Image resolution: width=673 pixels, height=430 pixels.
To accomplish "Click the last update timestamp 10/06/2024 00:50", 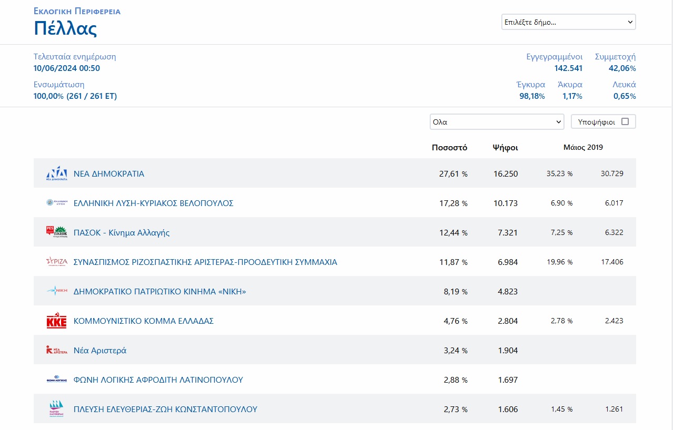I will tap(67, 68).
